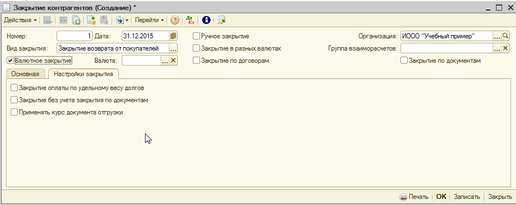Click the Валюта input field
Screen dimensions: 516x205
pyautogui.click(x=141, y=61)
